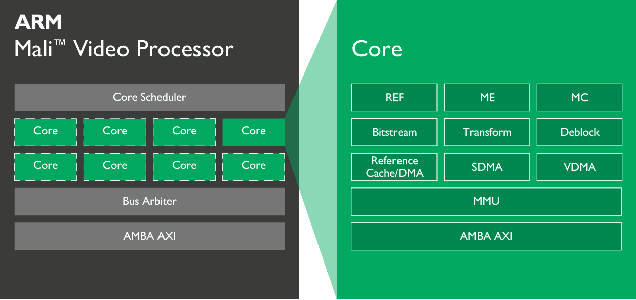Select the MMU block

click(487, 202)
